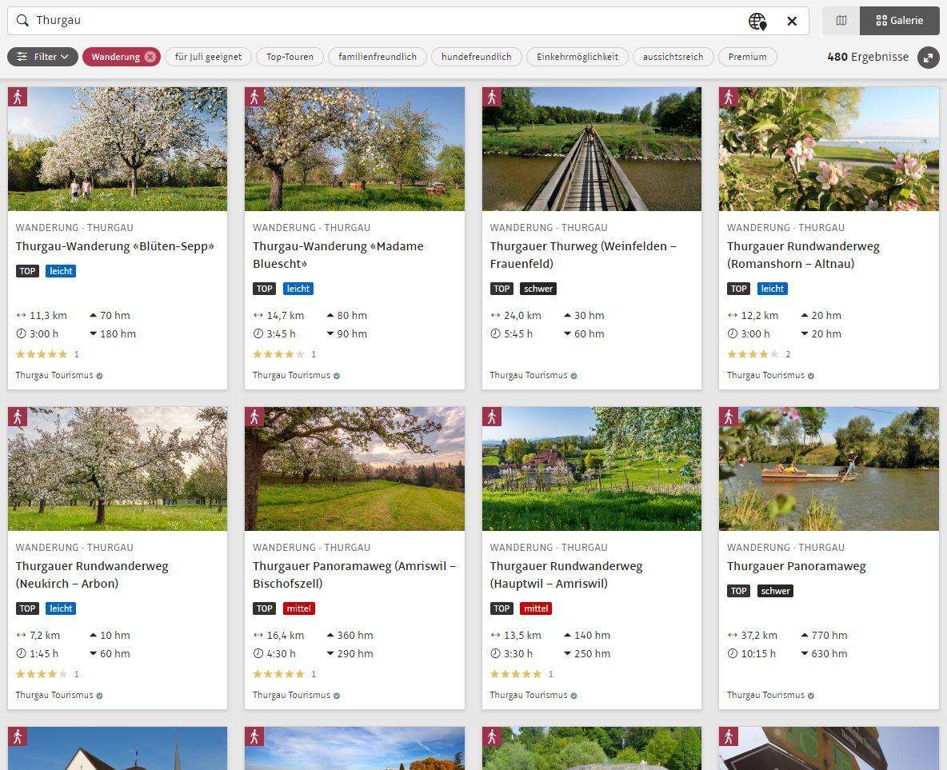
Task: Apply the hundefreundlich filter
Action: [x=476, y=57]
